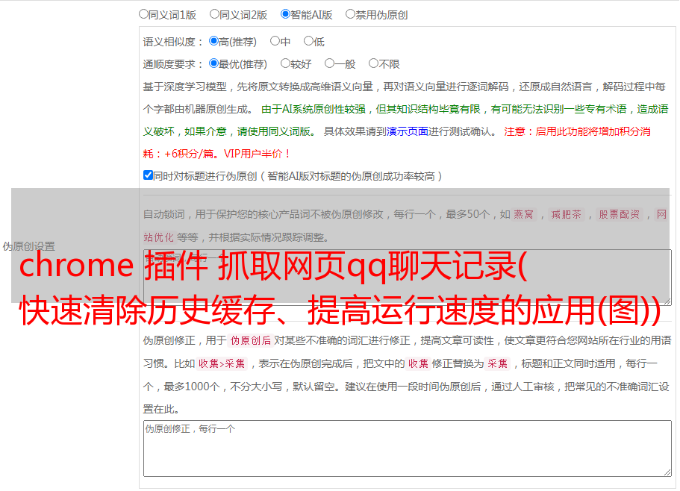The image size is (680, 491).
Task: Click the 伪原创修正 textarea
Action: (x=408, y=448)
